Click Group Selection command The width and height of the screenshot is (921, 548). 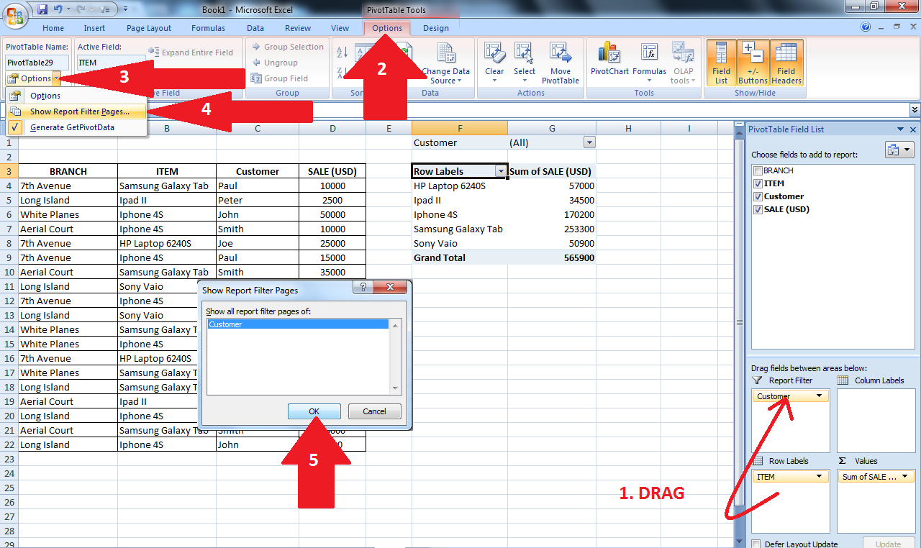point(287,47)
